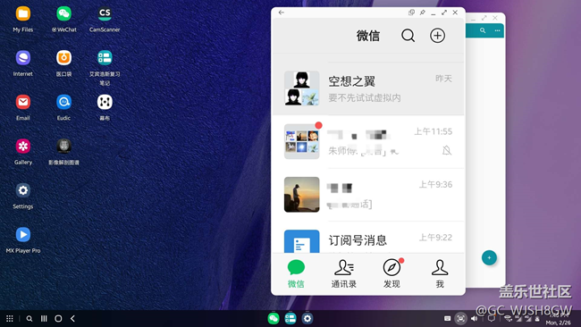Show recent apps from taskbar

[44, 318]
